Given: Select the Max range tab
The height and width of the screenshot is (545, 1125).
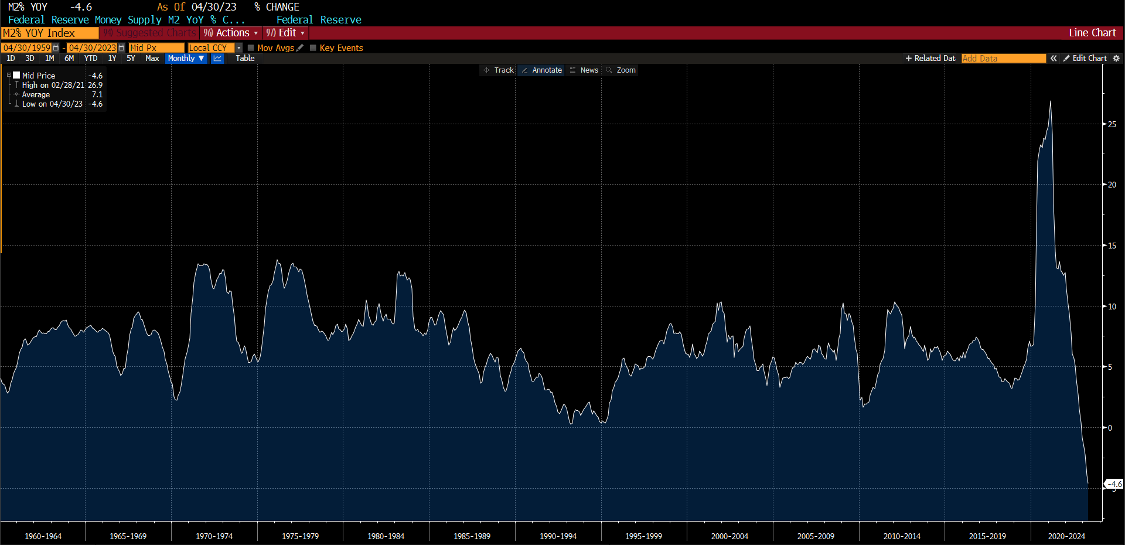Looking at the screenshot, I should pos(152,59).
